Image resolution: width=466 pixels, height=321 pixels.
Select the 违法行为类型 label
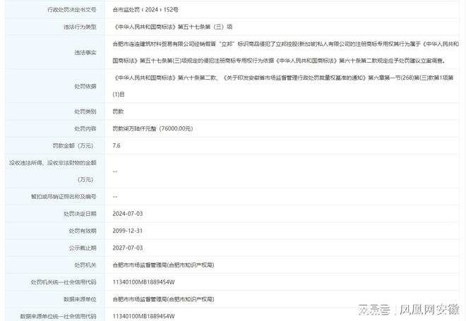tap(80, 27)
